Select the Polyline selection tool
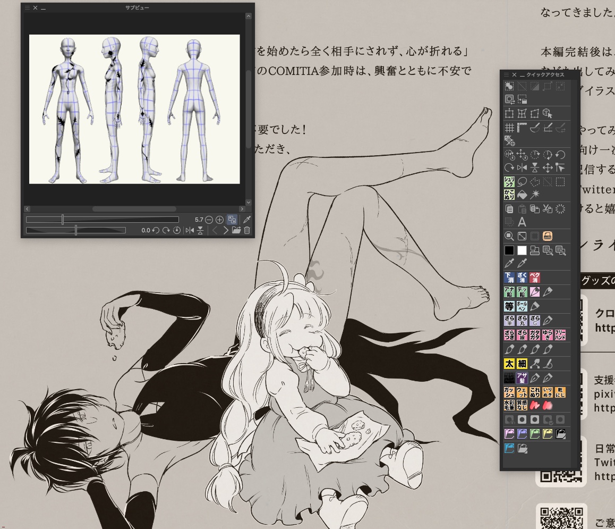 pos(535,182)
